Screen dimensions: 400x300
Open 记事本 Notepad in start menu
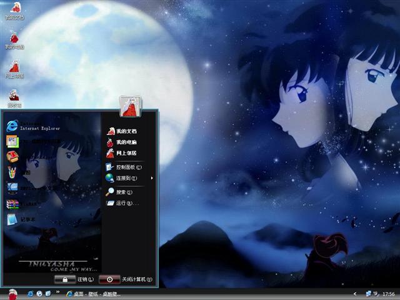21,219
